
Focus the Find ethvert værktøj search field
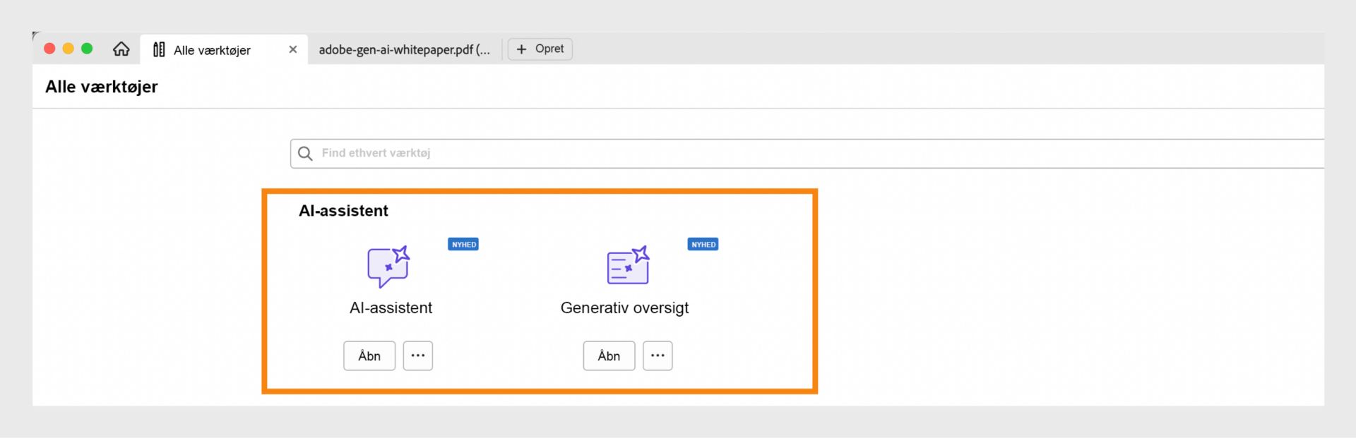[777, 153]
